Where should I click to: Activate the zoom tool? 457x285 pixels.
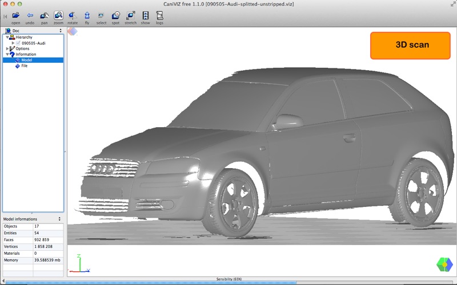[58, 18]
